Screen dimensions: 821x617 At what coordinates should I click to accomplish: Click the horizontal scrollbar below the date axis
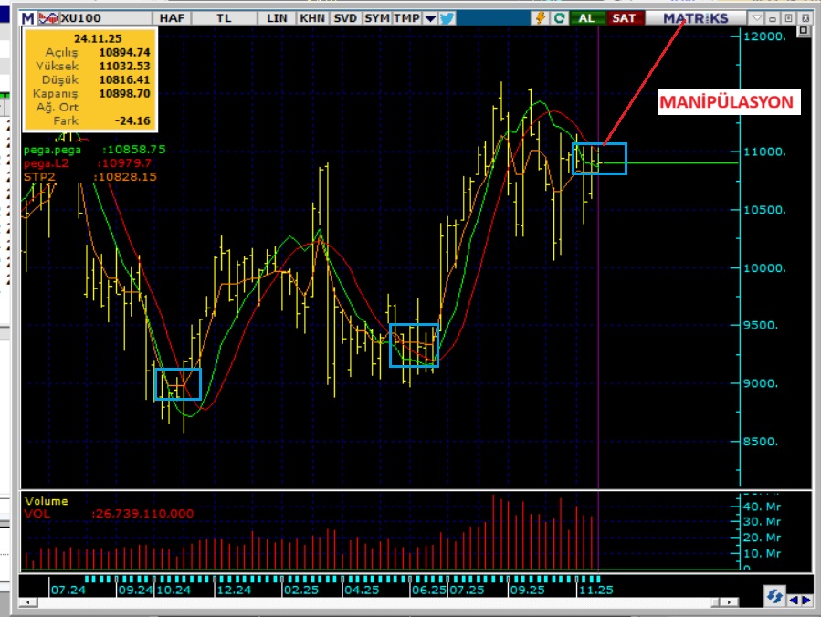point(365,601)
